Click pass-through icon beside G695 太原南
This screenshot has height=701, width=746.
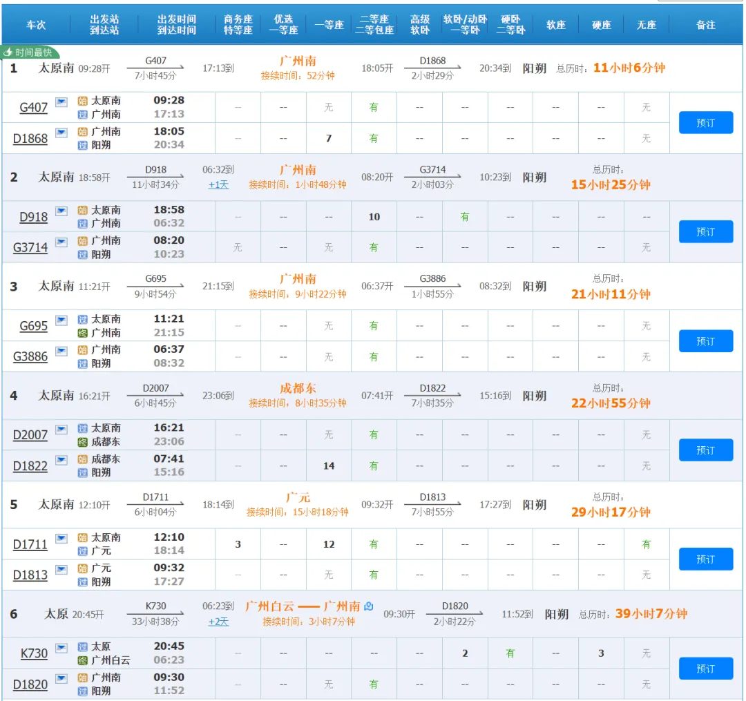(82, 319)
